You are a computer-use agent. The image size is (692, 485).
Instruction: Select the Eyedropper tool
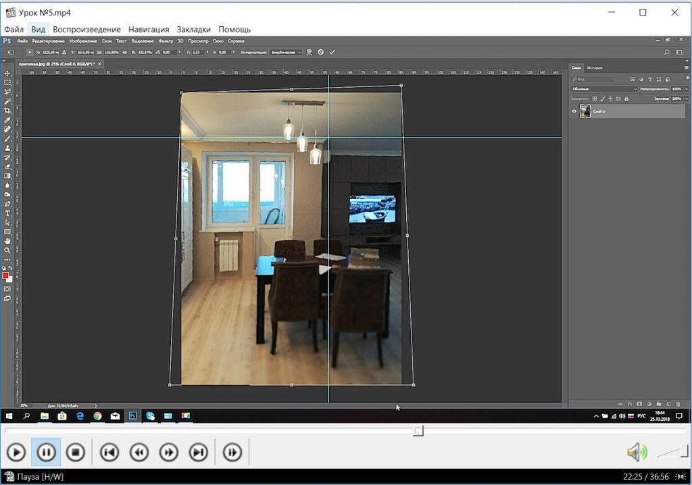[7, 120]
